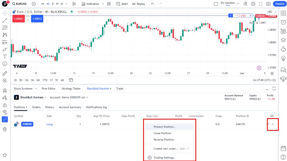Select the 1h timeframe
287x161 pixels.
[43, 4]
